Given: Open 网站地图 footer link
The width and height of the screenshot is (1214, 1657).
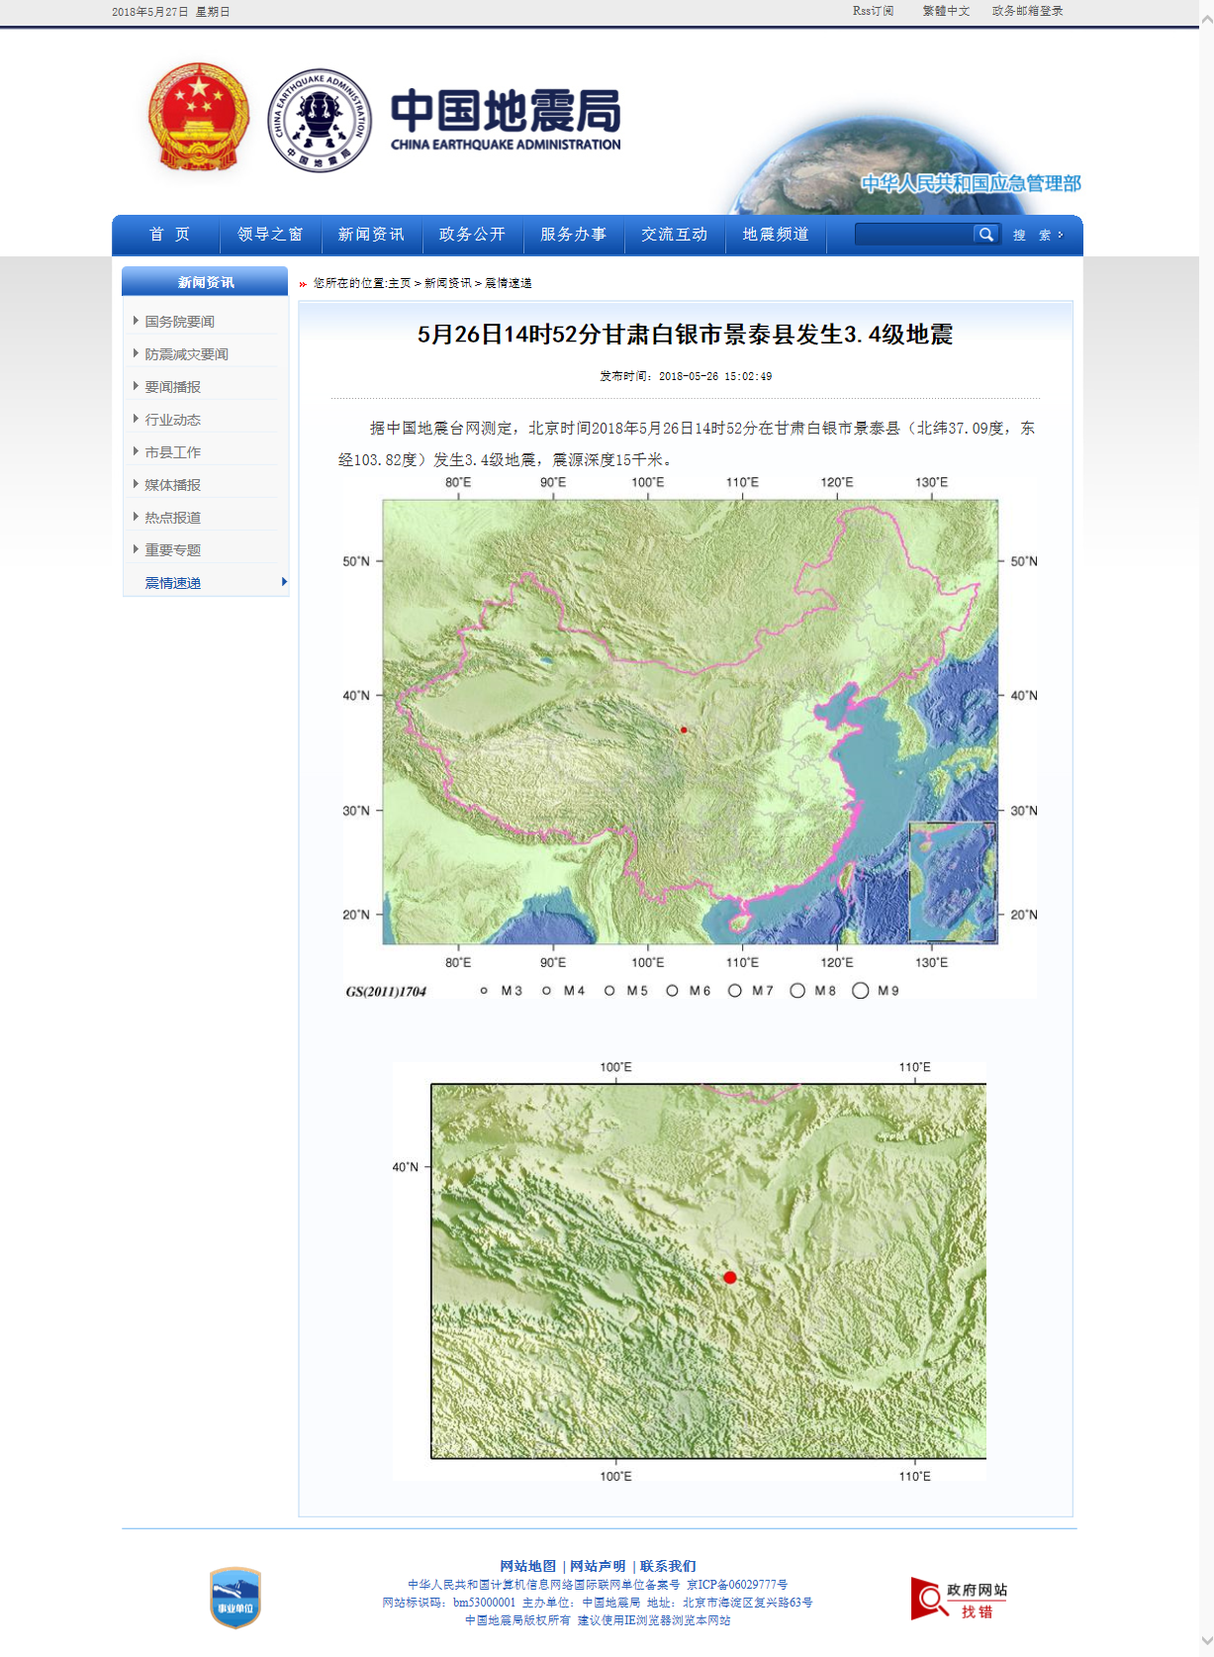Looking at the screenshot, I should [528, 1566].
